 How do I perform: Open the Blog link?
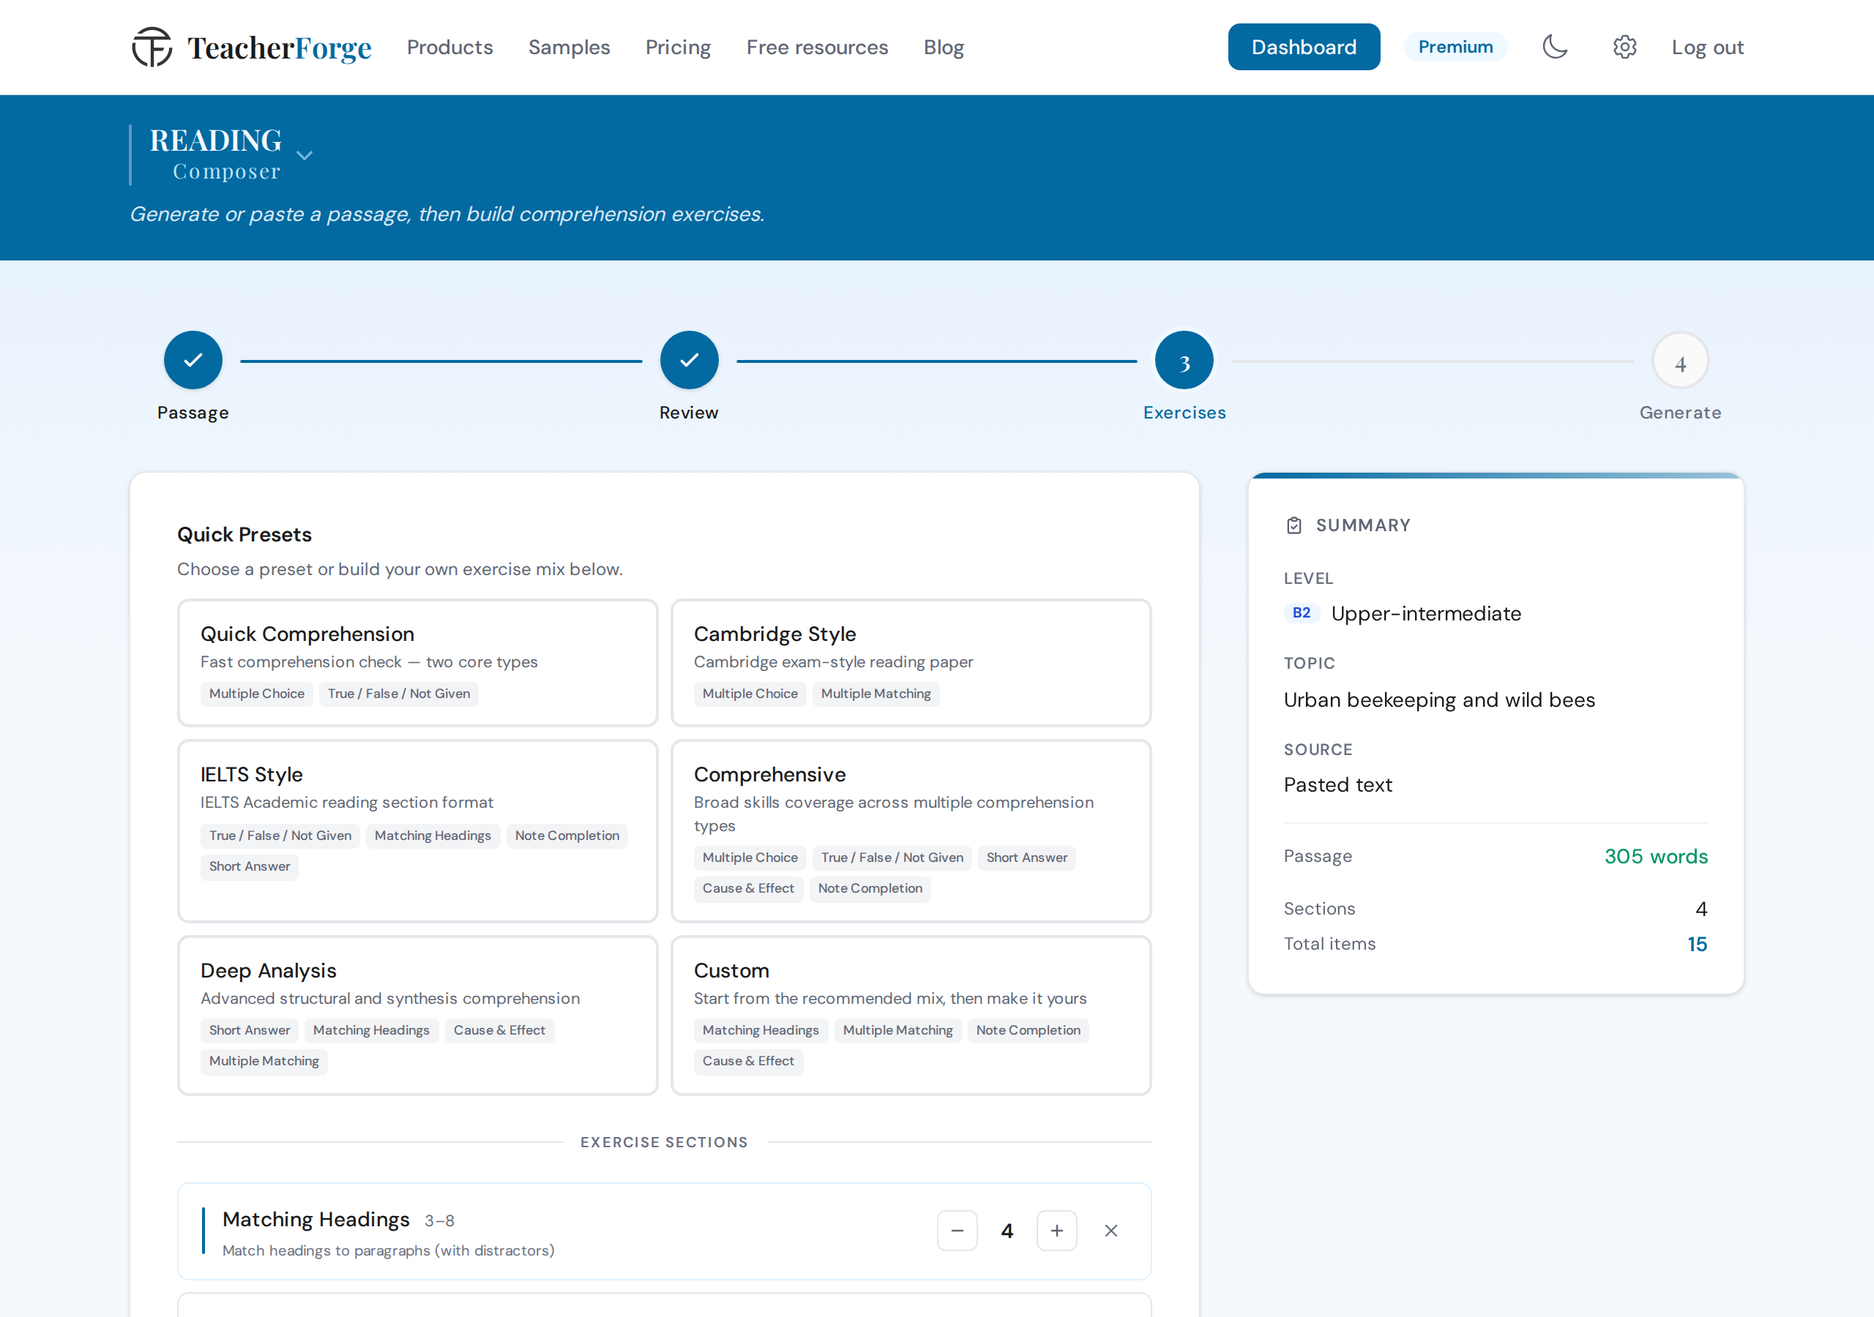tap(944, 48)
